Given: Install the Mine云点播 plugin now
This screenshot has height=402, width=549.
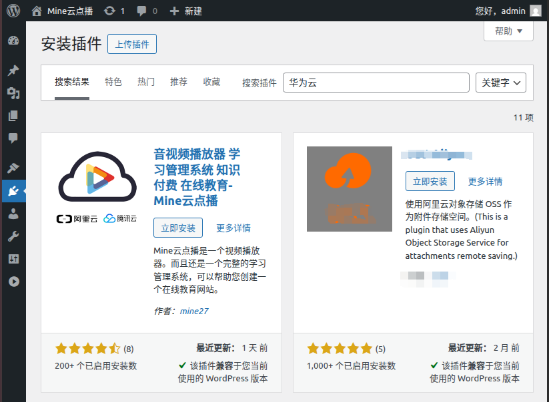Looking at the screenshot, I should (x=178, y=228).
